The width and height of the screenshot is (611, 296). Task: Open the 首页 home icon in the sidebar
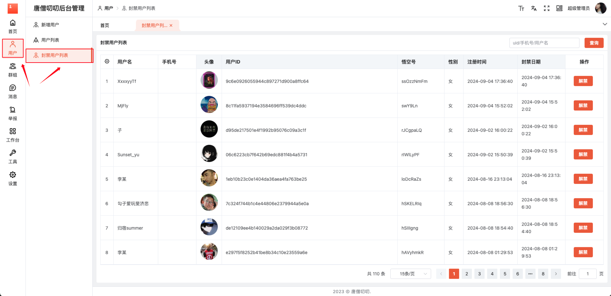tap(12, 26)
